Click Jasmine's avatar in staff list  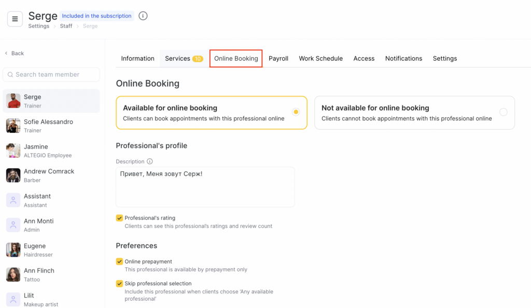pos(13,151)
